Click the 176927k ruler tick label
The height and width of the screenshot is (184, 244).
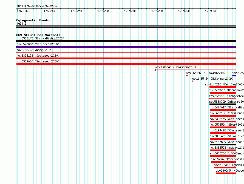point(130,11)
